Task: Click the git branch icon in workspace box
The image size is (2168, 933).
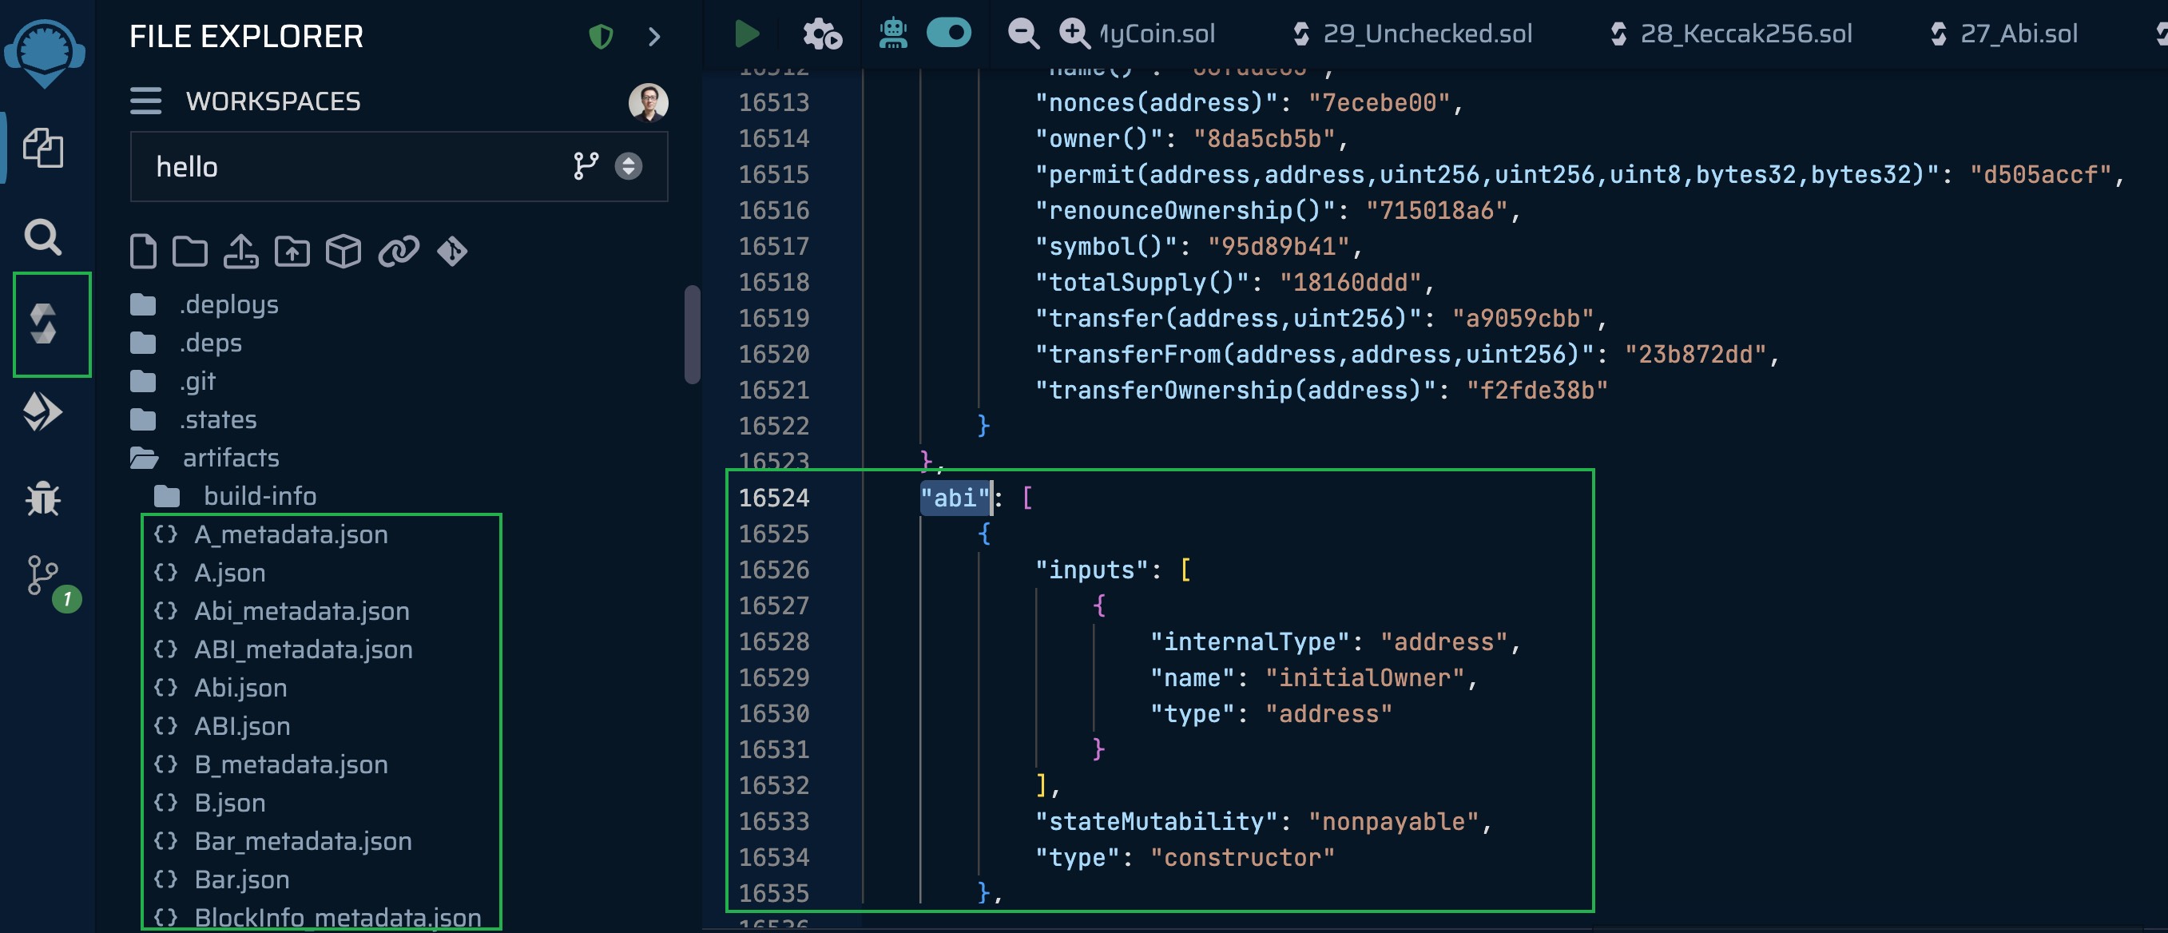Action: pyautogui.click(x=586, y=167)
